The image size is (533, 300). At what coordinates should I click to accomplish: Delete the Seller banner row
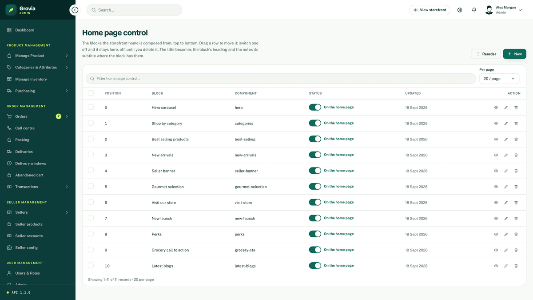coord(516,171)
